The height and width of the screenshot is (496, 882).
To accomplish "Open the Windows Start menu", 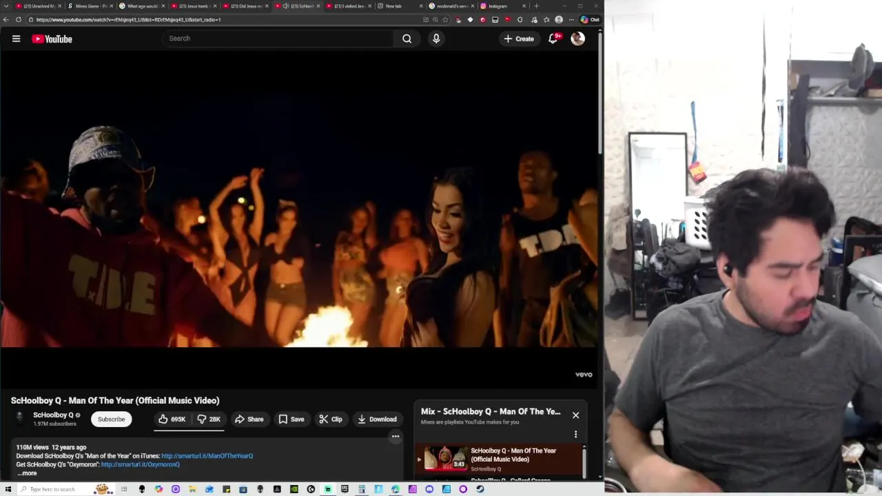I will click(7, 489).
